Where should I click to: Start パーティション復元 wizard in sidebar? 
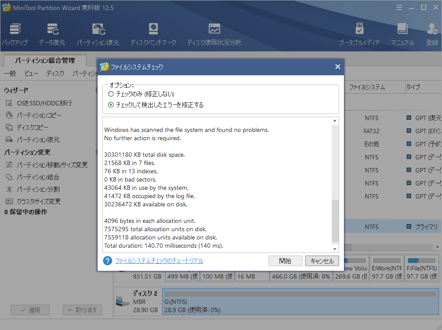[x=33, y=139]
